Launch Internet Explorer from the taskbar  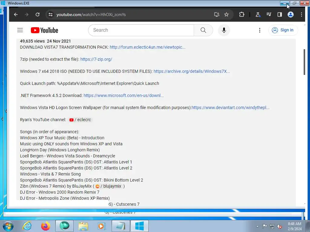(x=27, y=226)
